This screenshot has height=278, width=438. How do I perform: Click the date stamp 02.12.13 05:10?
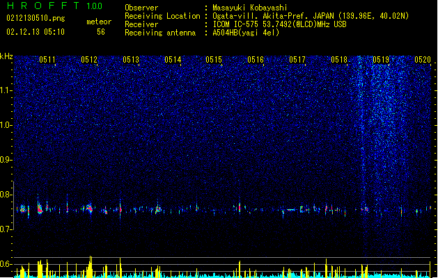36,32
